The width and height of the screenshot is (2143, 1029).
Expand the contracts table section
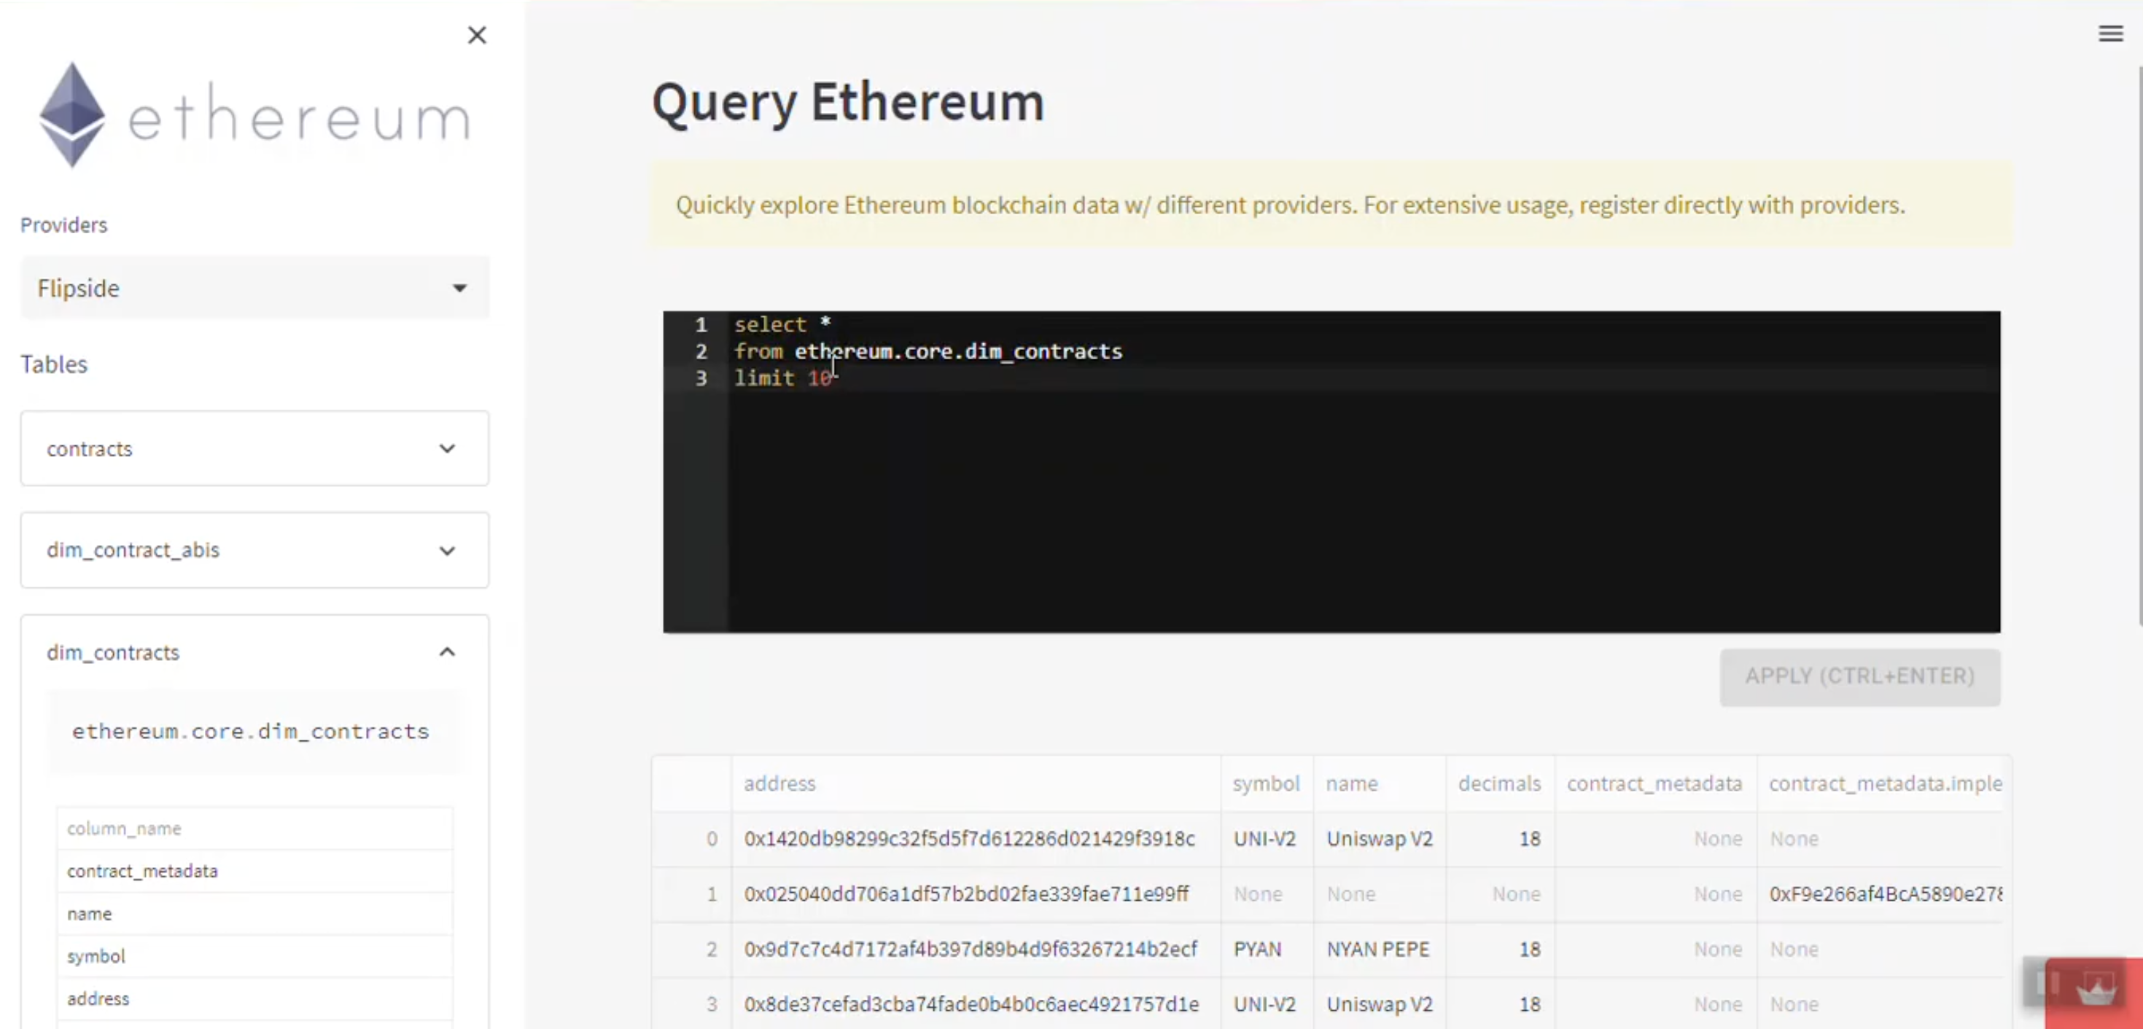coord(254,449)
